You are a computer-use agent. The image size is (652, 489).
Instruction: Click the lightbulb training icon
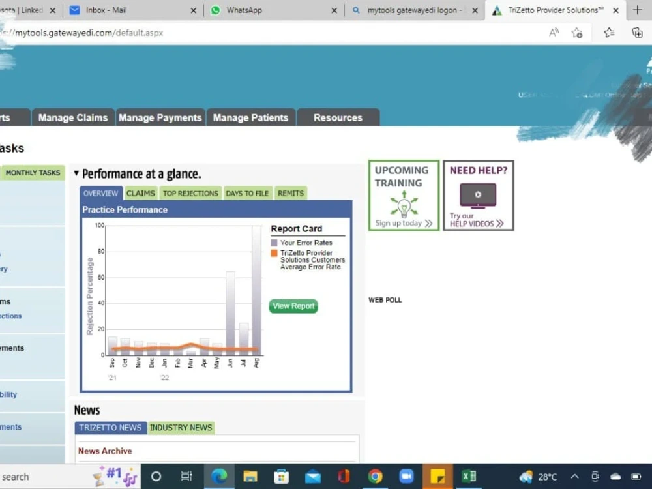coord(404,205)
